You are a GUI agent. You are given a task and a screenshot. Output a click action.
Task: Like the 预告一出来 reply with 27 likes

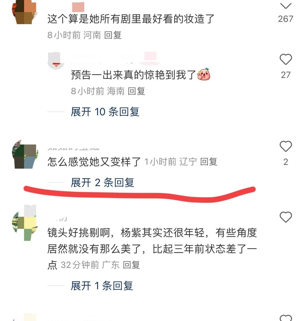286,60
